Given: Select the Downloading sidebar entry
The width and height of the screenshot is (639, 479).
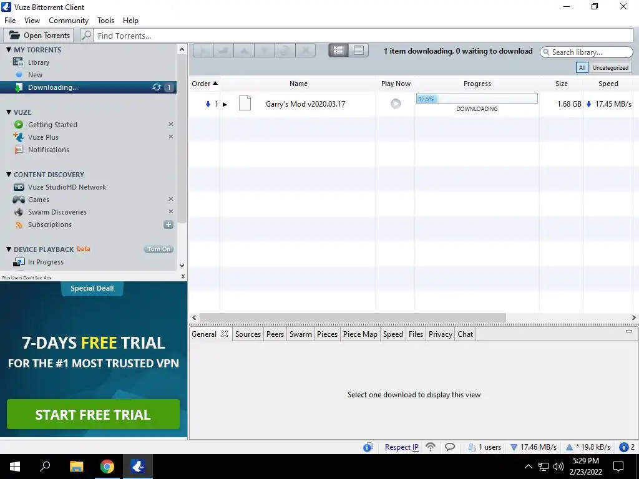Looking at the screenshot, I should 88,87.
